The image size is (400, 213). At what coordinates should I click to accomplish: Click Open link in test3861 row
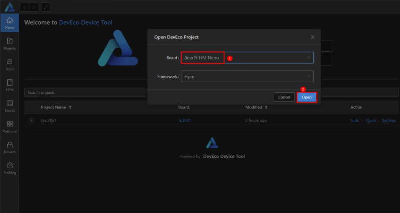point(371,120)
